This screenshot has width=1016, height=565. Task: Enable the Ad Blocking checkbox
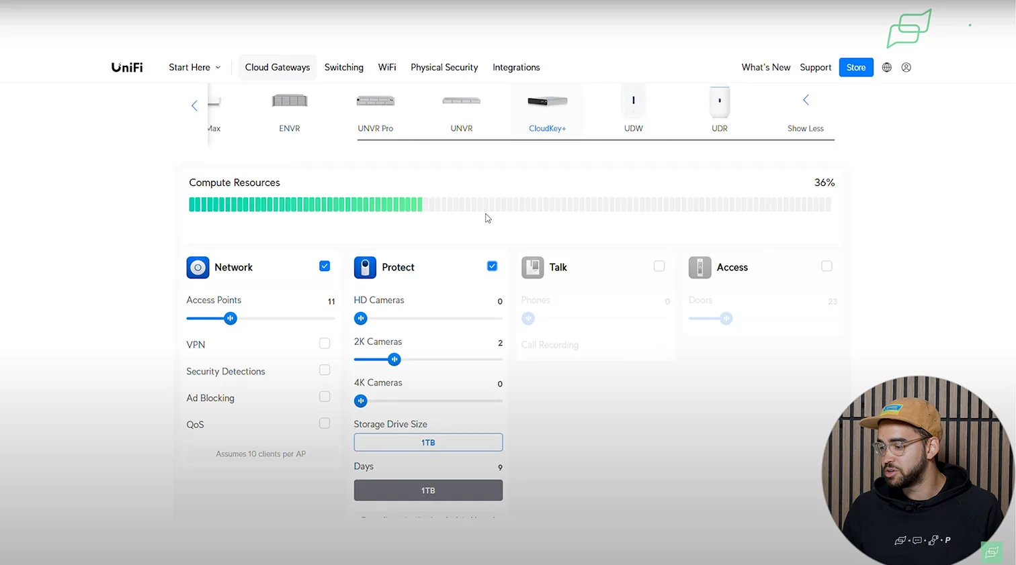pyautogui.click(x=325, y=397)
